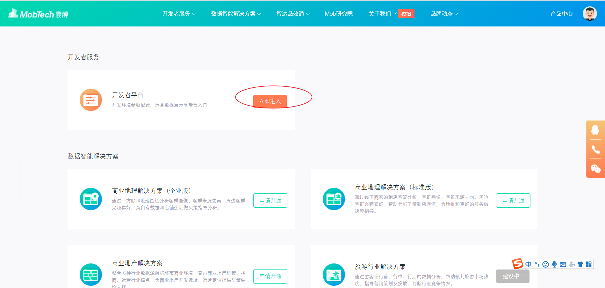Screen dimensions: 605x288
Task: Open the Sogou skin shirt icon
Action: [x=580, y=264]
